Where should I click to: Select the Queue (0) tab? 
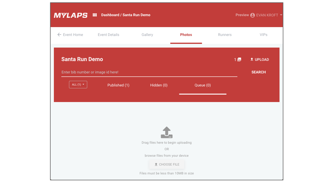[x=202, y=85]
